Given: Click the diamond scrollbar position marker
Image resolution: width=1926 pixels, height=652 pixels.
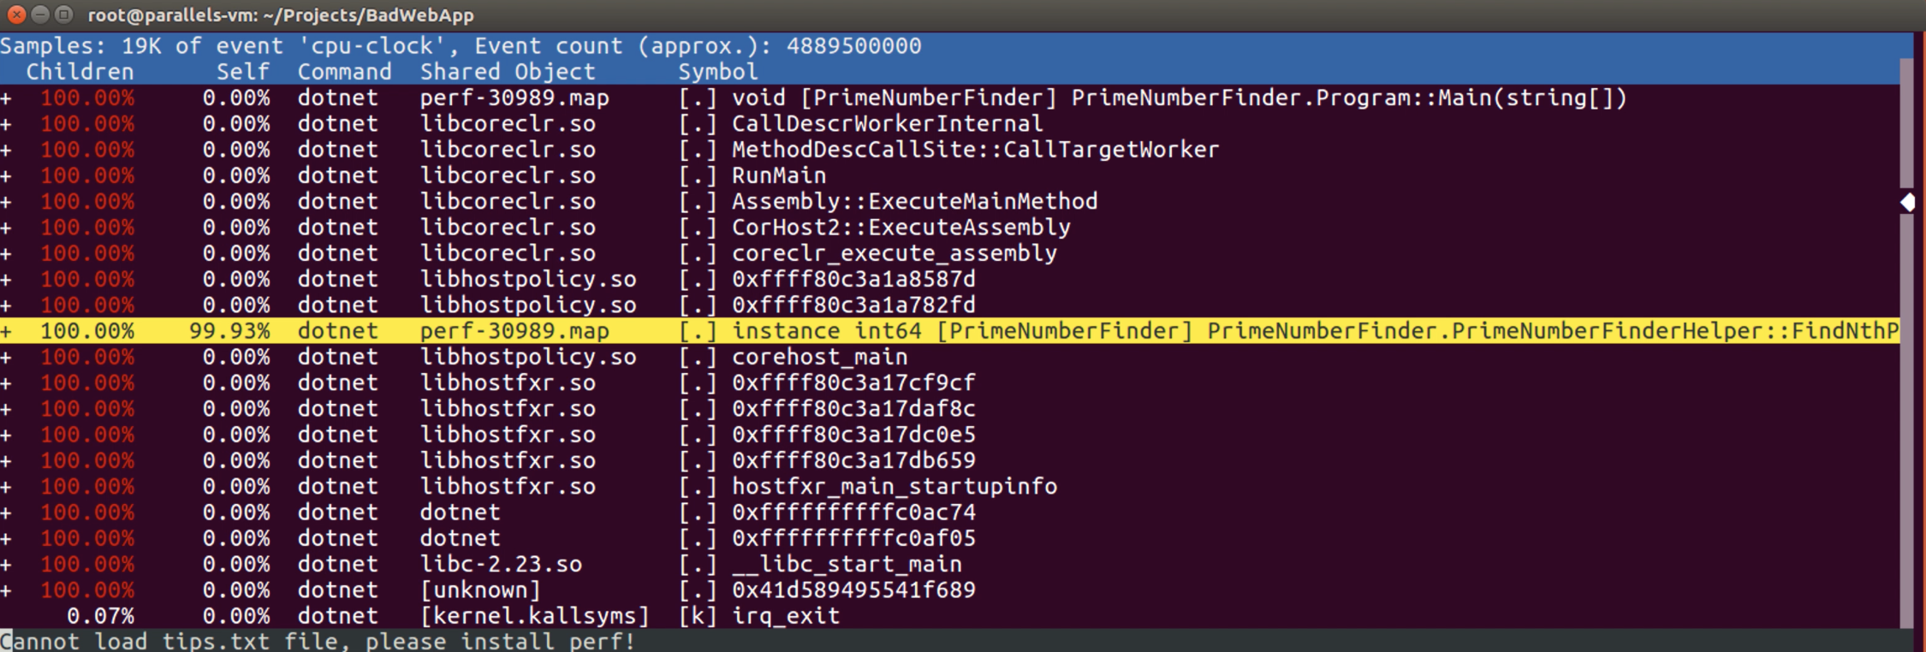Looking at the screenshot, I should (x=1908, y=202).
